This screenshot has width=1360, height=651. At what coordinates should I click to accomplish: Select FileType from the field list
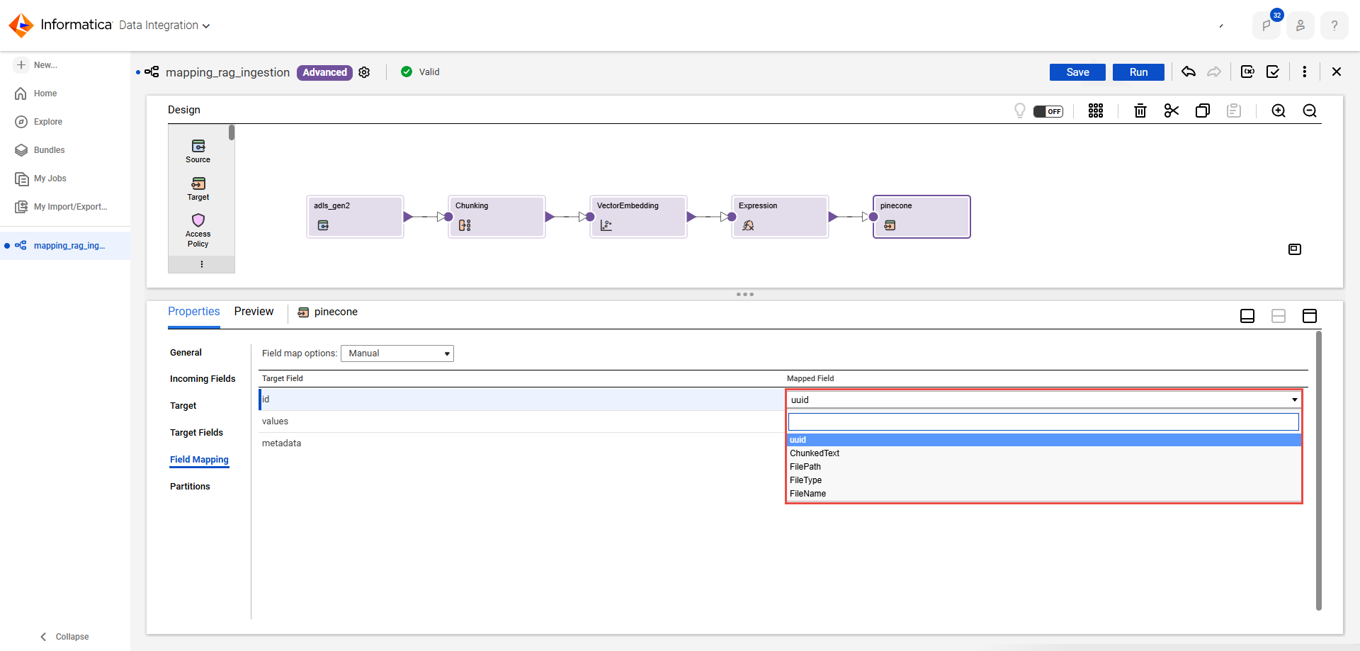point(1044,480)
